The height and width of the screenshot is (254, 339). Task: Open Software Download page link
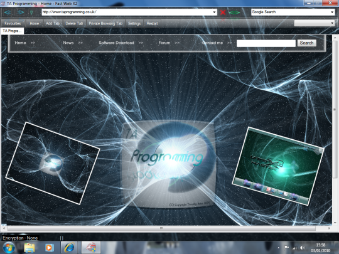pyautogui.click(x=117, y=43)
